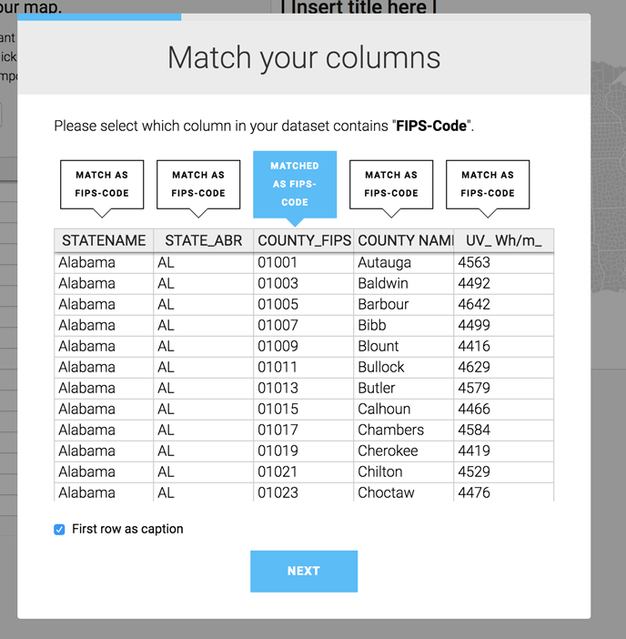Image resolution: width=626 pixels, height=639 pixels.
Task: Select the Matched as FIPS-Code button
Action: [295, 184]
